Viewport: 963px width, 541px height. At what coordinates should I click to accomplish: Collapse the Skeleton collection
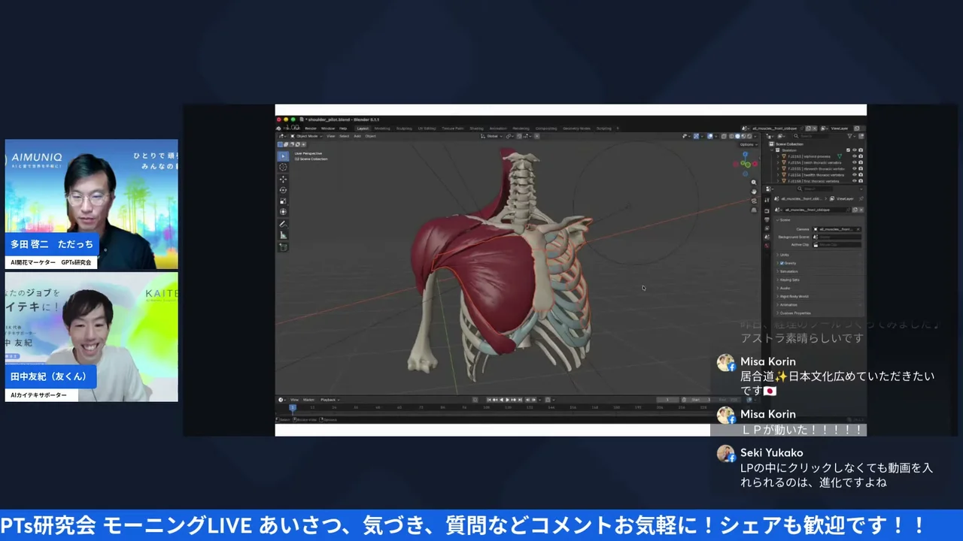[772, 150]
